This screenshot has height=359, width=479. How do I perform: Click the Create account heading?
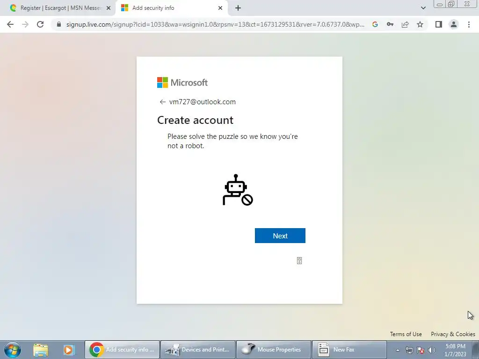point(195,120)
